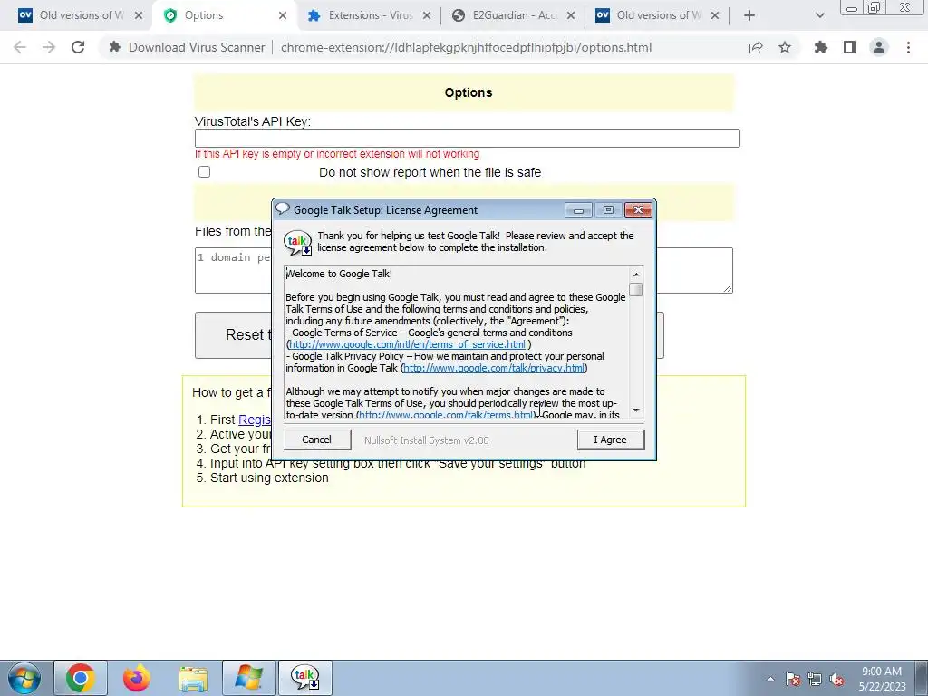Open the Windows Start menu
This screenshot has height=696, width=928.
[24, 678]
